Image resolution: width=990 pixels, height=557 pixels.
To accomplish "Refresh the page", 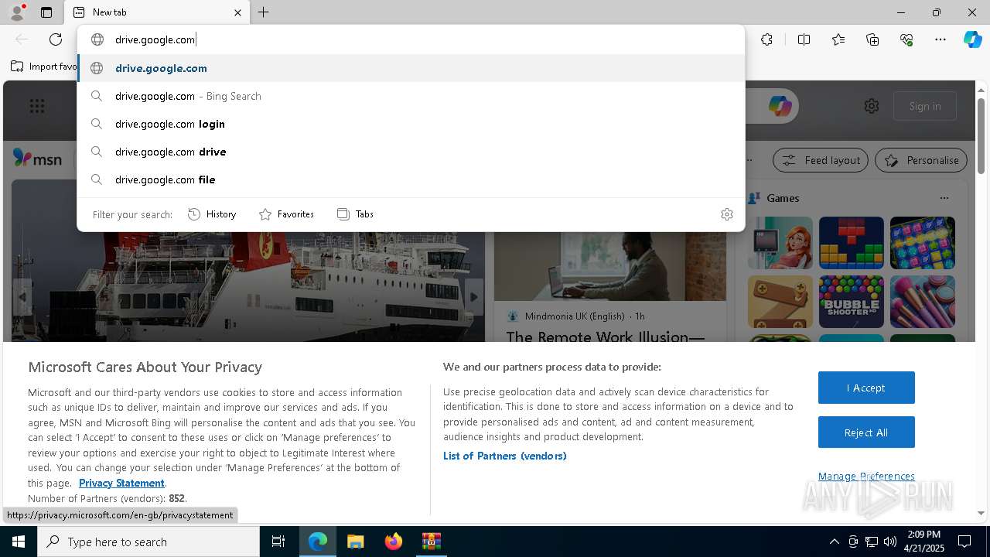I will [x=56, y=39].
